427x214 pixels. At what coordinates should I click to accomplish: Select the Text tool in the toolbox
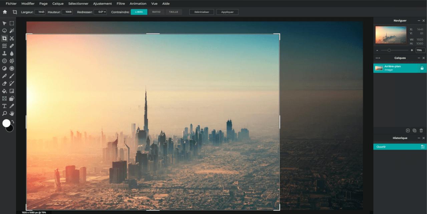click(4, 106)
